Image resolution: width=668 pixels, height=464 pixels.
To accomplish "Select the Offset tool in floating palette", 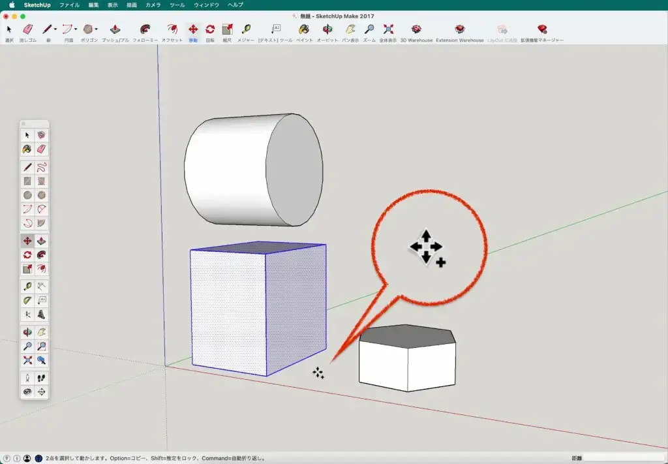I will click(41, 270).
